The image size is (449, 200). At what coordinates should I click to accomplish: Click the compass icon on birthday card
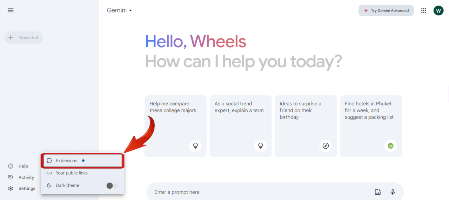[x=326, y=146]
